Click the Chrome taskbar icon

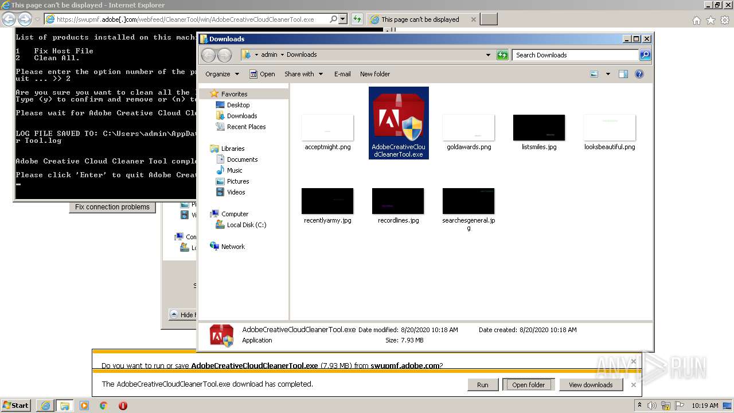tap(103, 406)
